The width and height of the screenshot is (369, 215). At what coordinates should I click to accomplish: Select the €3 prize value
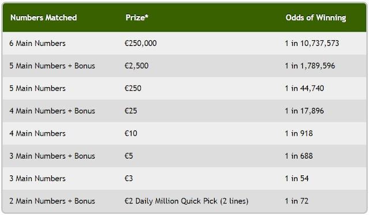pyautogui.click(x=129, y=179)
